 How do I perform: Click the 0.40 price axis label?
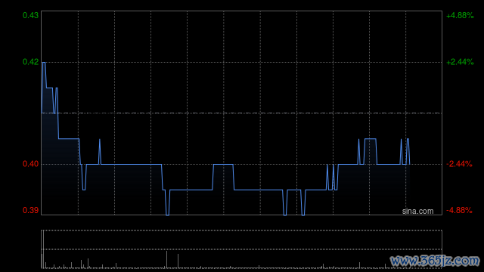point(30,164)
